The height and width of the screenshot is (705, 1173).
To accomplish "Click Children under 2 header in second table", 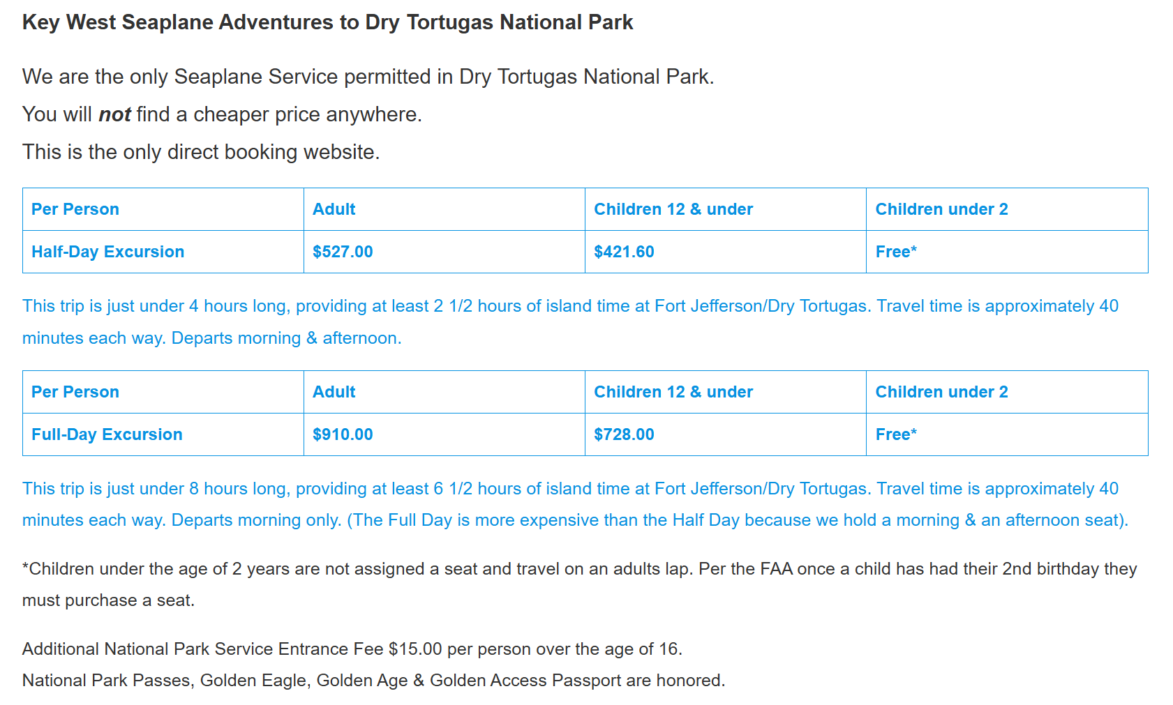I will point(941,392).
